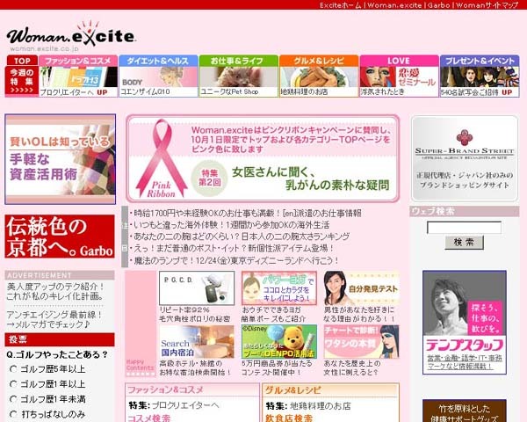Screen dimensions: 527x422
Task: Select ゴルフ歴1年未満 radio option
Action: tap(13, 399)
